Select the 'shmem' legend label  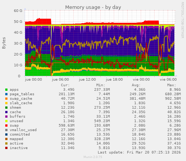(x=15, y=108)
